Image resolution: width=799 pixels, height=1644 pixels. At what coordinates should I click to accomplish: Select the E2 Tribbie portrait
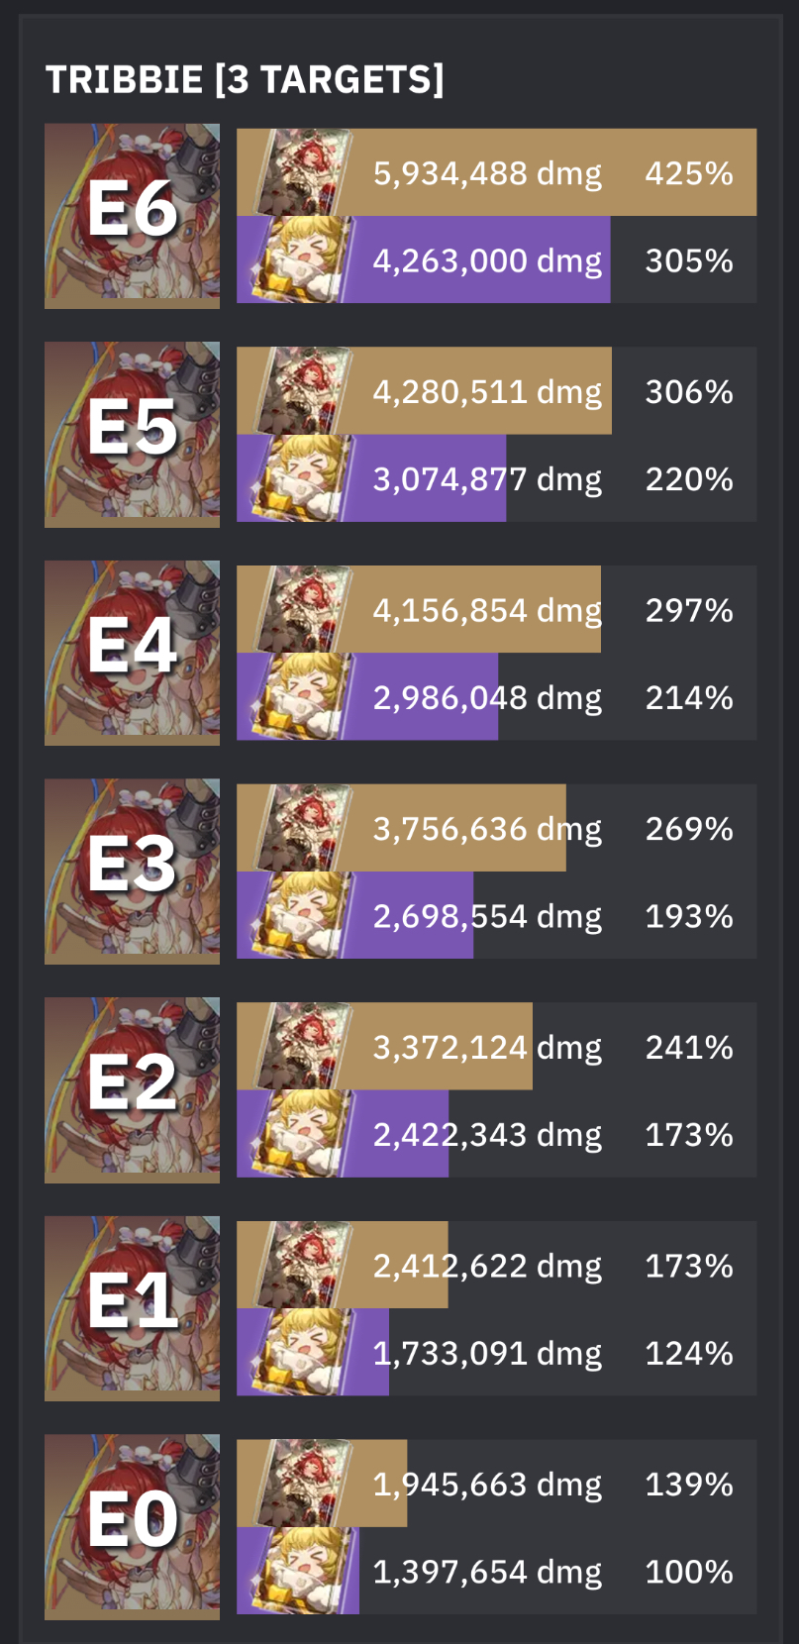132,1090
